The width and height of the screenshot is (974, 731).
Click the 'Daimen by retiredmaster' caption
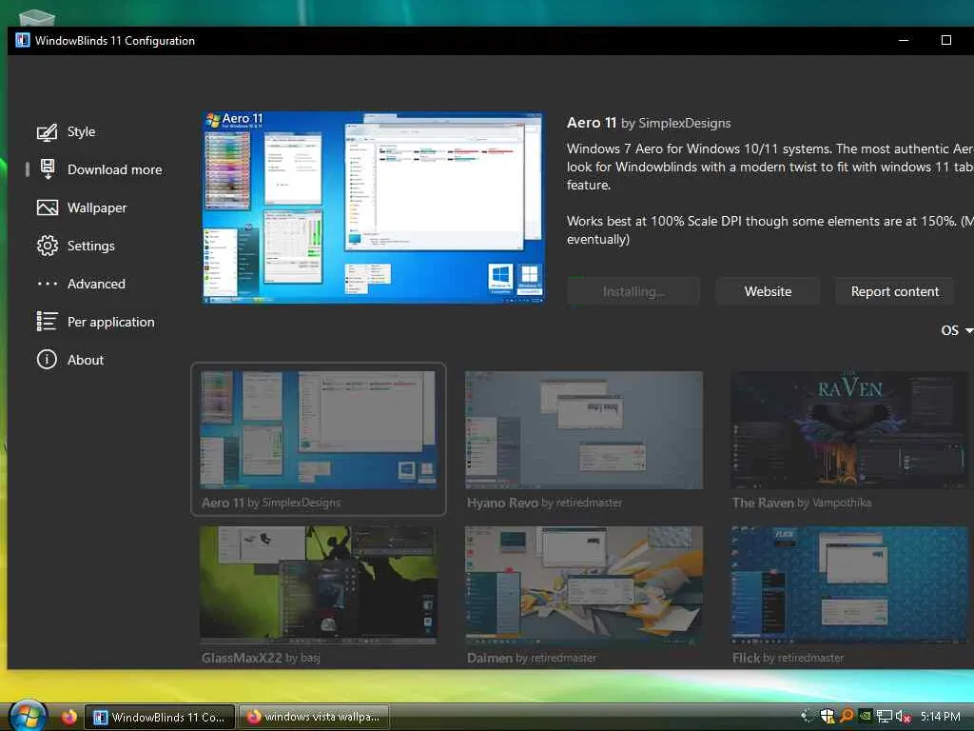pyautogui.click(x=532, y=658)
